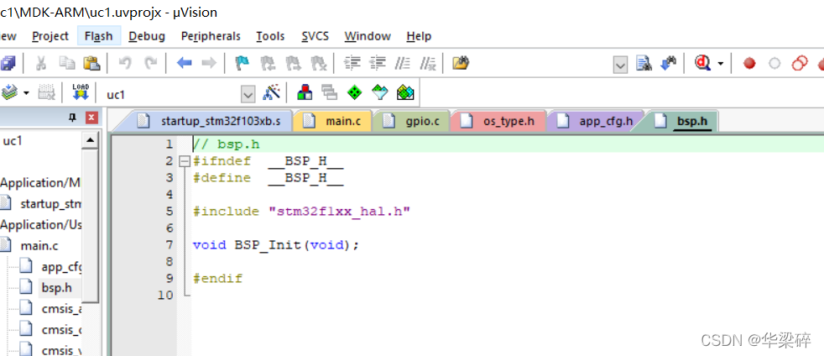This screenshot has width=824, height=356.
Task: Click the Batch Build icon
Action: [47, 93]
